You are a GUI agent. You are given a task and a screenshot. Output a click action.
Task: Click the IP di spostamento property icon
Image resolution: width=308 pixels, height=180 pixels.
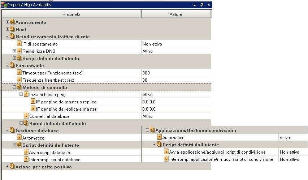click(19, 43)
